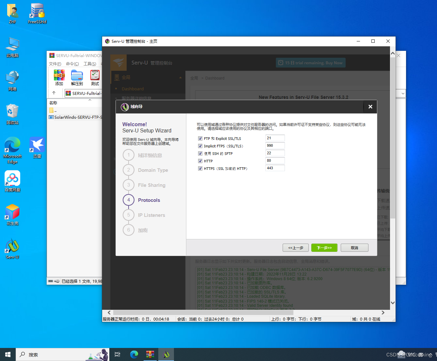Click the 15 日 trial remaining Buy Now button
Viewport: 437px width, 361px height.
pos(310,63)
